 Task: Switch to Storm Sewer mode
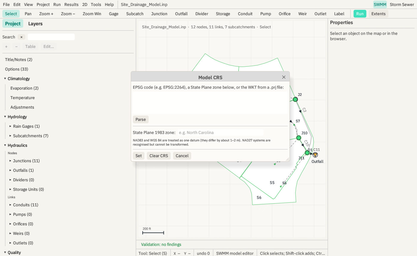[402, 4]
